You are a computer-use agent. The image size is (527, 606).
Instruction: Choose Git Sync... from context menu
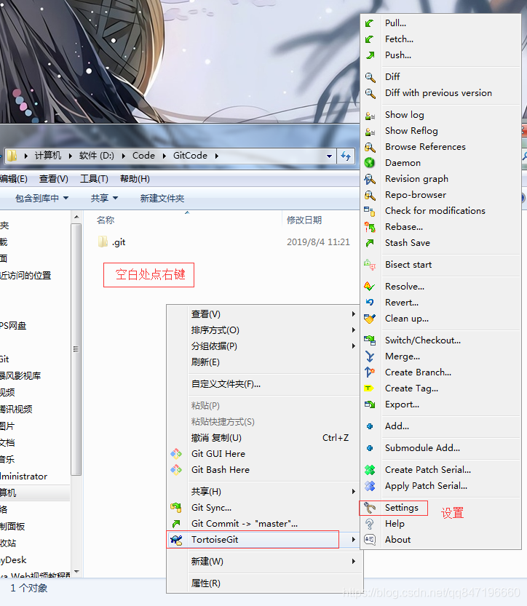[x=211, y=508]
